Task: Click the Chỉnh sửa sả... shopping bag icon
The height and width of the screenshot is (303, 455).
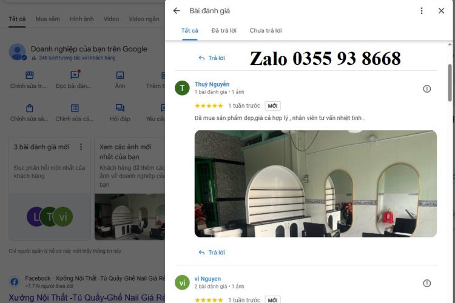Action: (x=30, y=108)
